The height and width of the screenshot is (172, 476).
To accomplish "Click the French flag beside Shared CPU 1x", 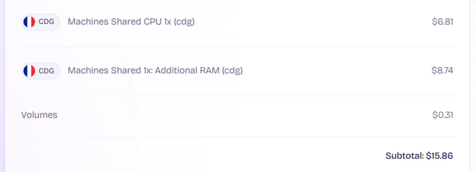I will click(29, 22).
